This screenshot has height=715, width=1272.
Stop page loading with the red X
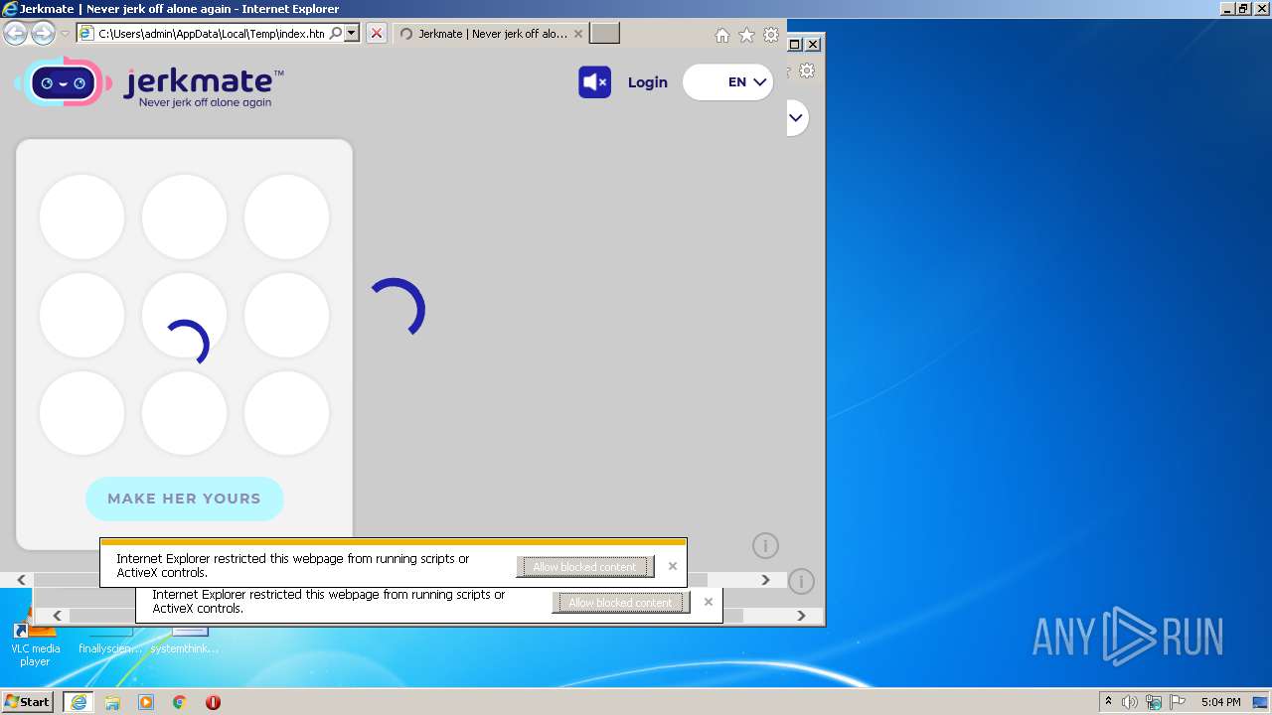(x=377, y=34)
